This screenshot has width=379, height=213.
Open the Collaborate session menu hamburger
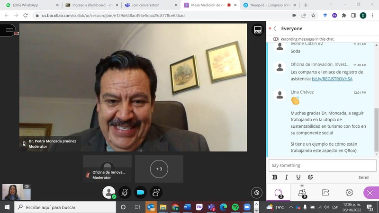pyautogui.click(x=9, y=30)
